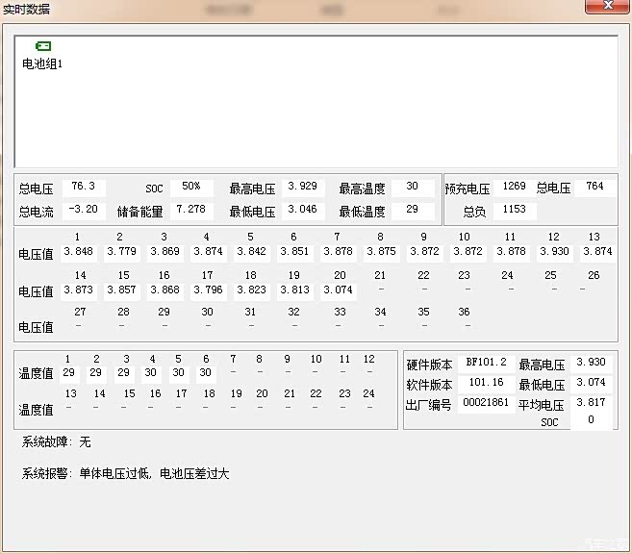632x554 pixels.
Task: Click temperature sensor 1 value 29
Action: point(69,373)
